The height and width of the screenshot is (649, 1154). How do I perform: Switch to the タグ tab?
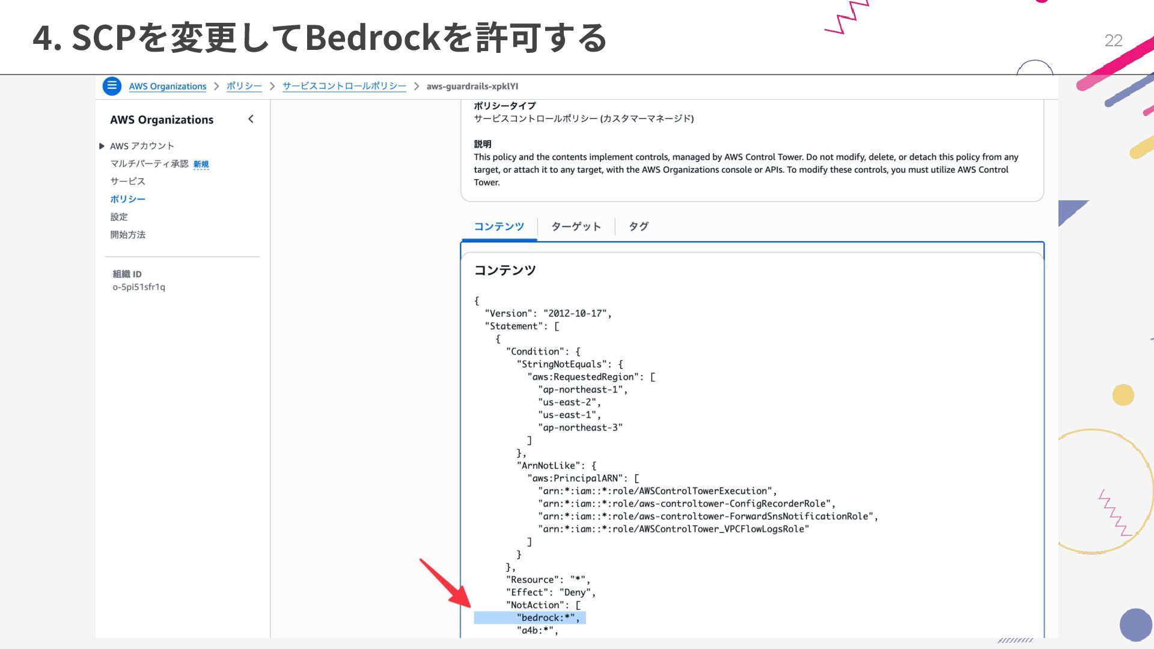click(x=638, y=227)
